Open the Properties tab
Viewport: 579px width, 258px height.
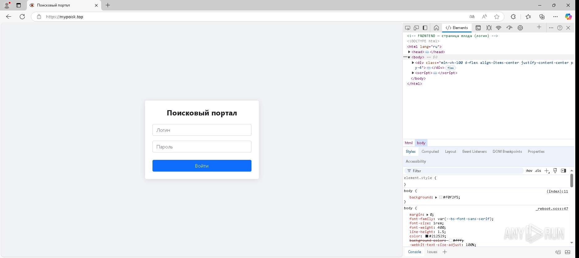coord(536,152)
